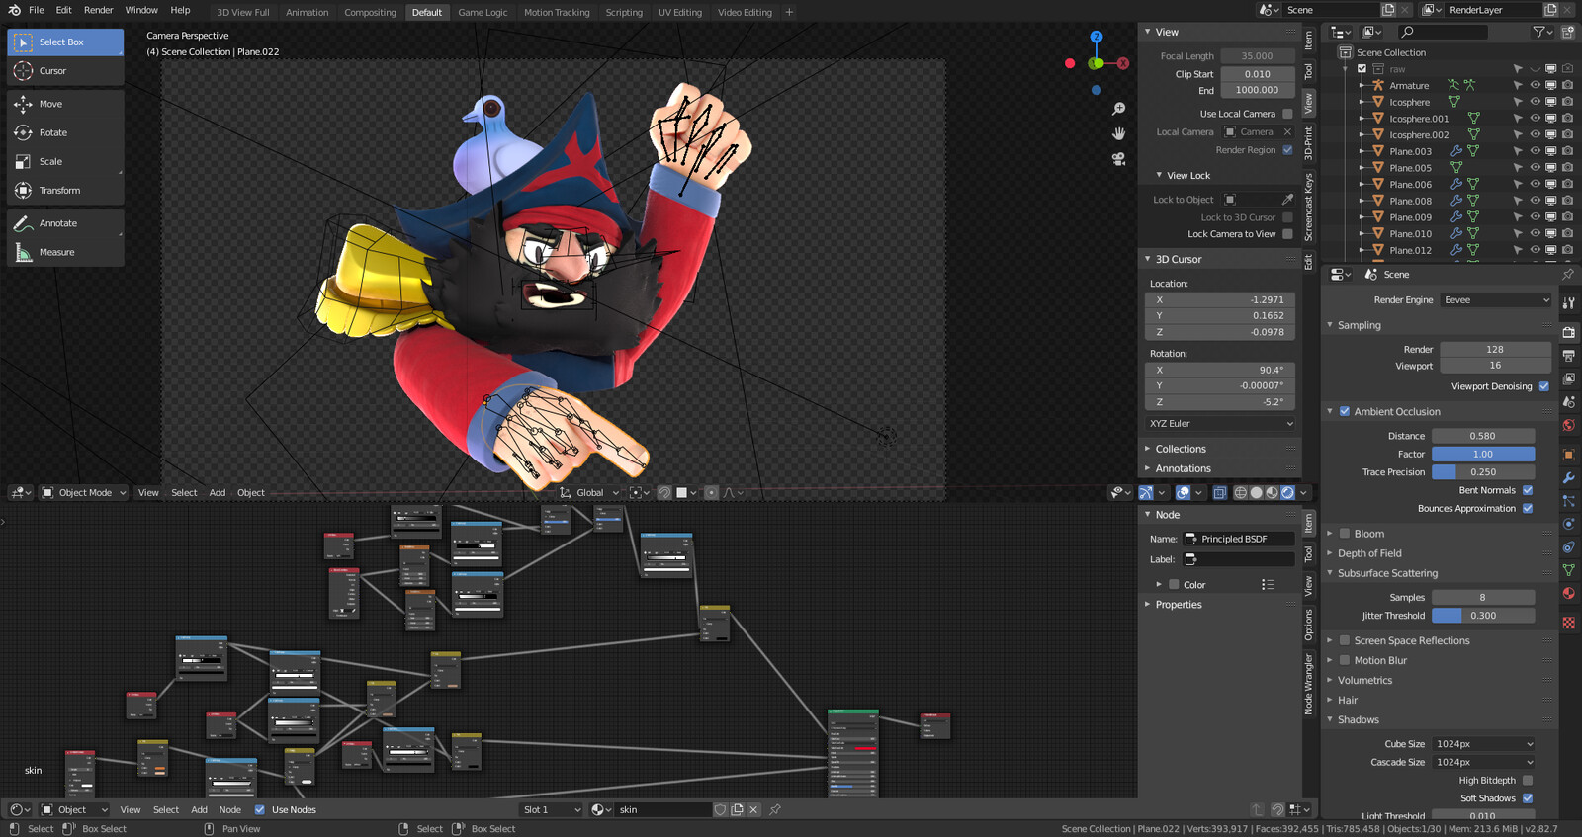Open the Output properties tab icon
Screen dimensions: 1582x837
(1569, 356)
